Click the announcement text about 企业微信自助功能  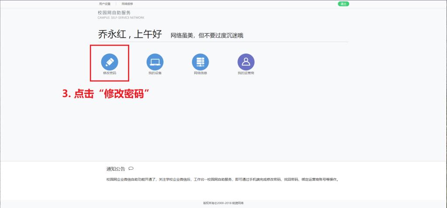coord(222,179)
